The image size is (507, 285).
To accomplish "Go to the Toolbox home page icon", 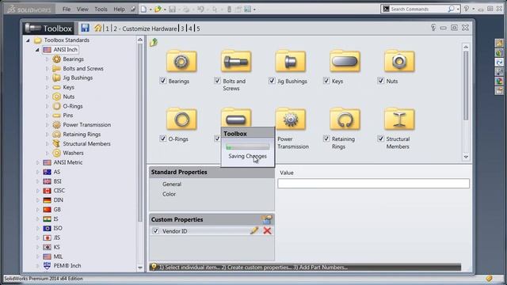I will pyautogui.click(x=97, y=28).
